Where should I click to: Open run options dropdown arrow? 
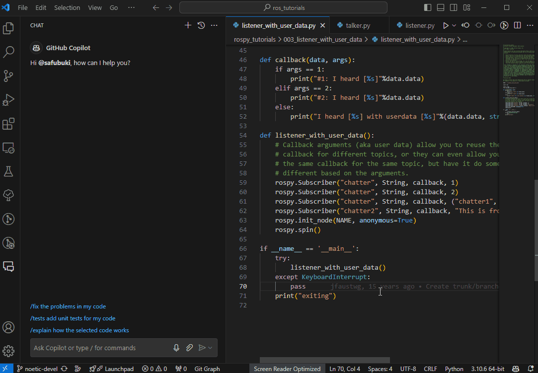click(x=454, y=25)
